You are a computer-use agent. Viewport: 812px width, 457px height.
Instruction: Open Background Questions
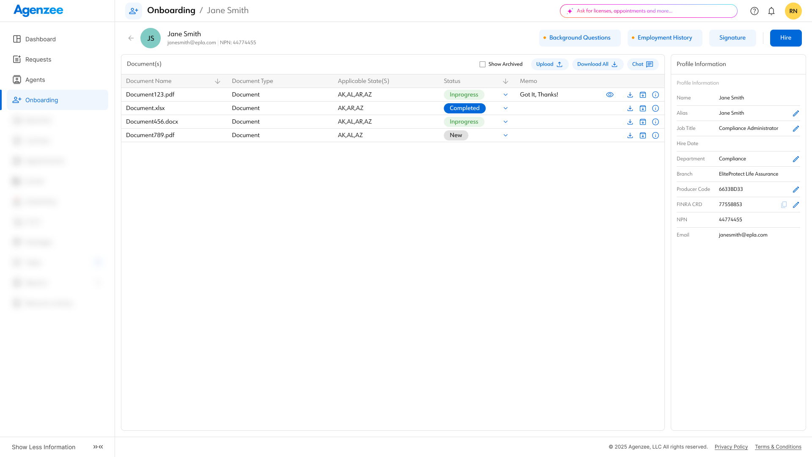pos(579,38)
